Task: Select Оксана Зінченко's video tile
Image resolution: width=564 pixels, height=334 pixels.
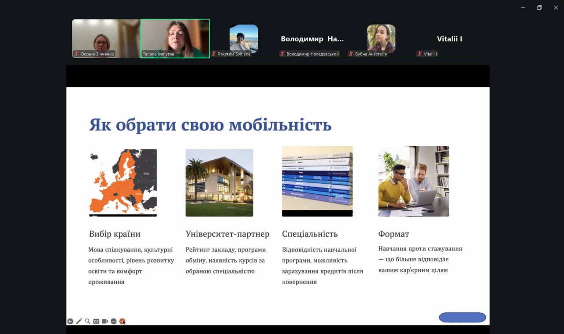Action: click(x=106, y=37)
